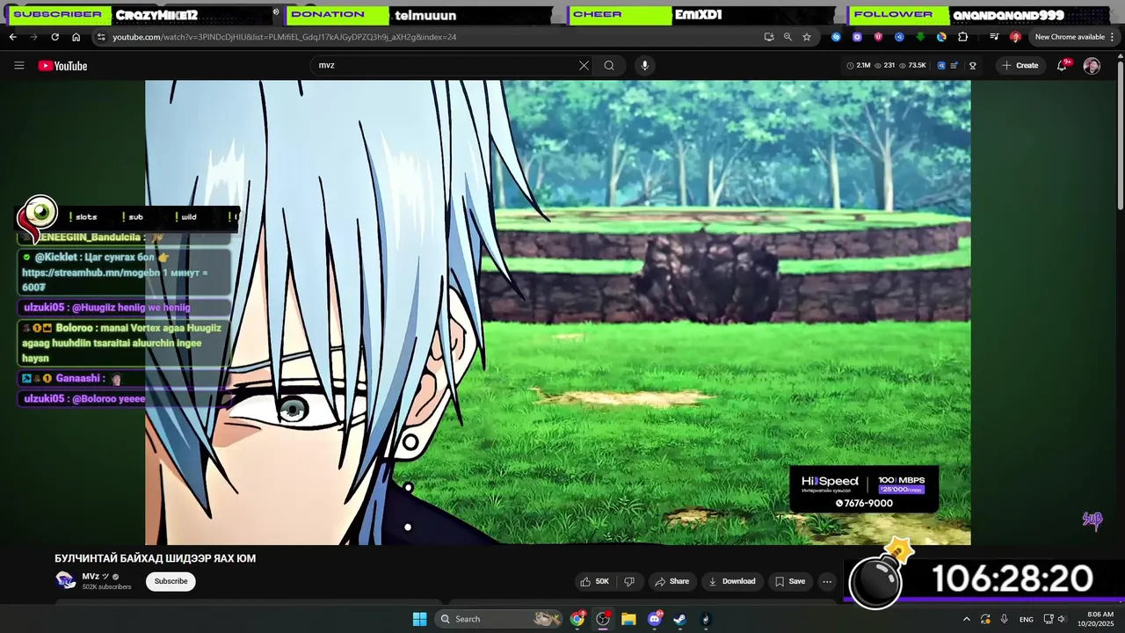This screenshot has width=1125, height=633.
Task: Open the YouTube account avatar menu
Action: point(1092,66)
